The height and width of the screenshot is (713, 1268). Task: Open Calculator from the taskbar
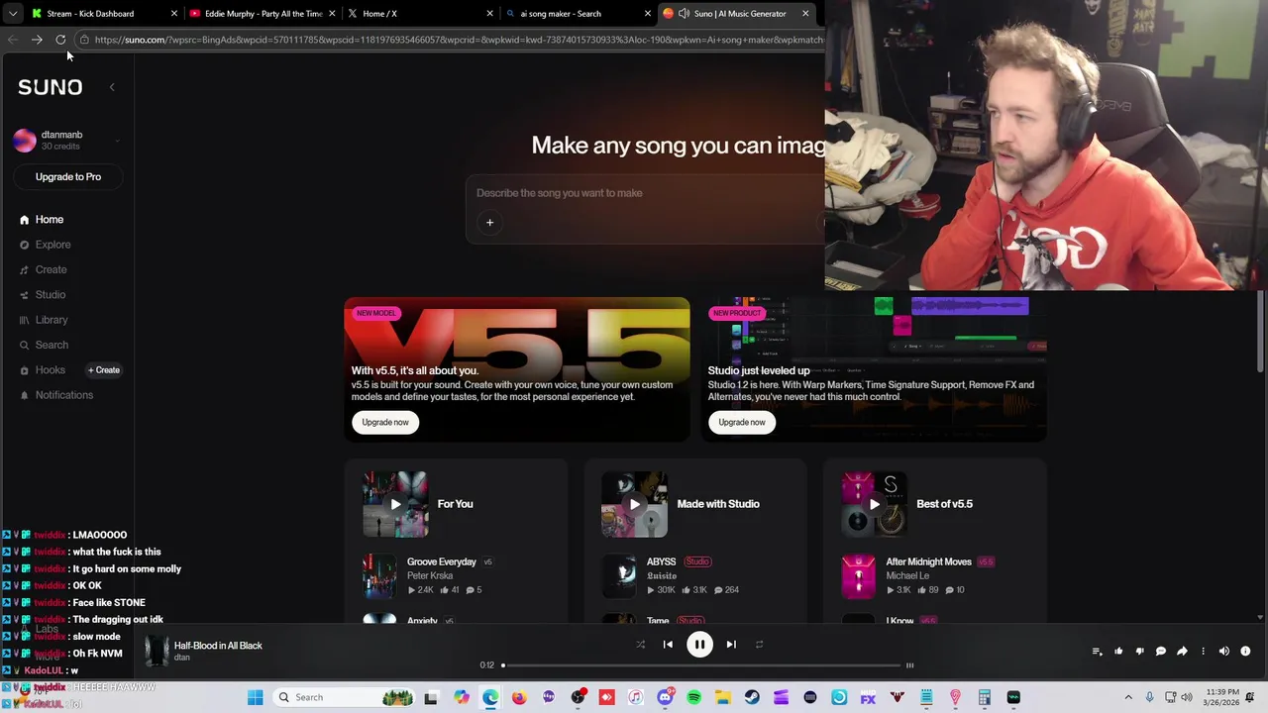pos(985,698)
